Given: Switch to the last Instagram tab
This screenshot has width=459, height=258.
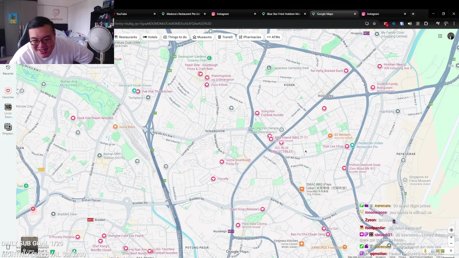Looking at the screenshot, I should (383, 14).
